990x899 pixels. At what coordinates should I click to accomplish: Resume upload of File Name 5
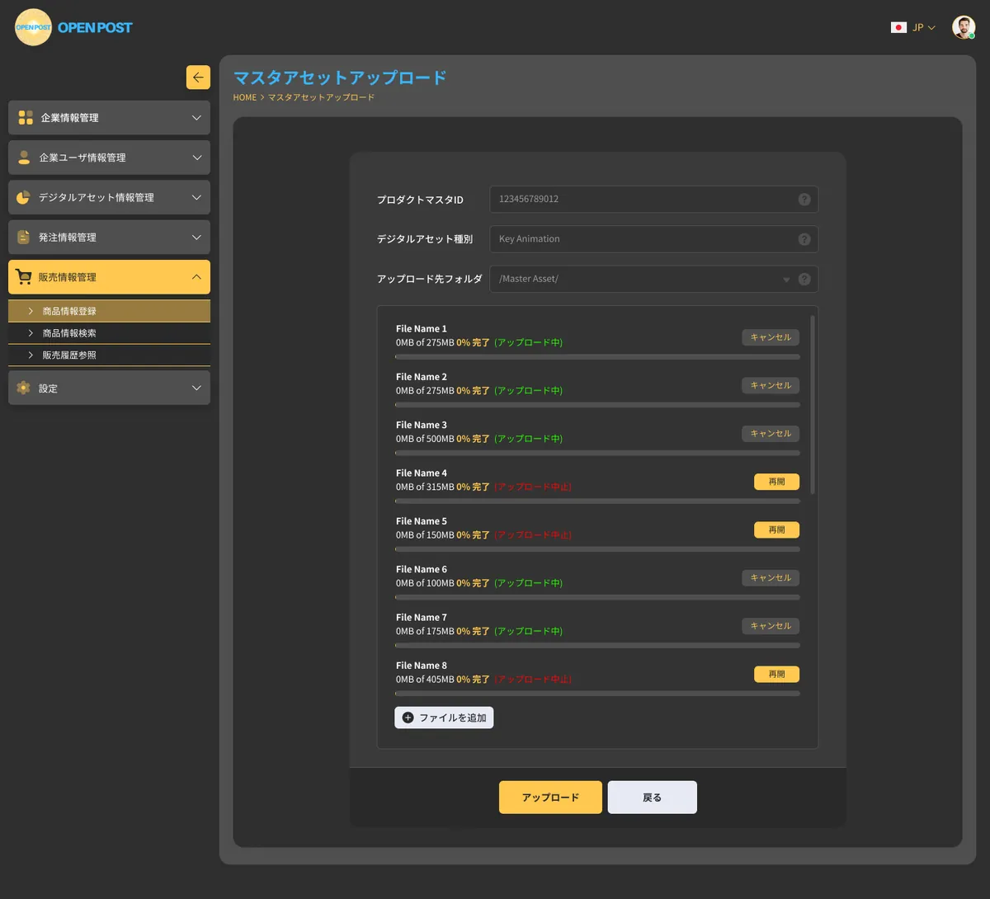[776, 530]
